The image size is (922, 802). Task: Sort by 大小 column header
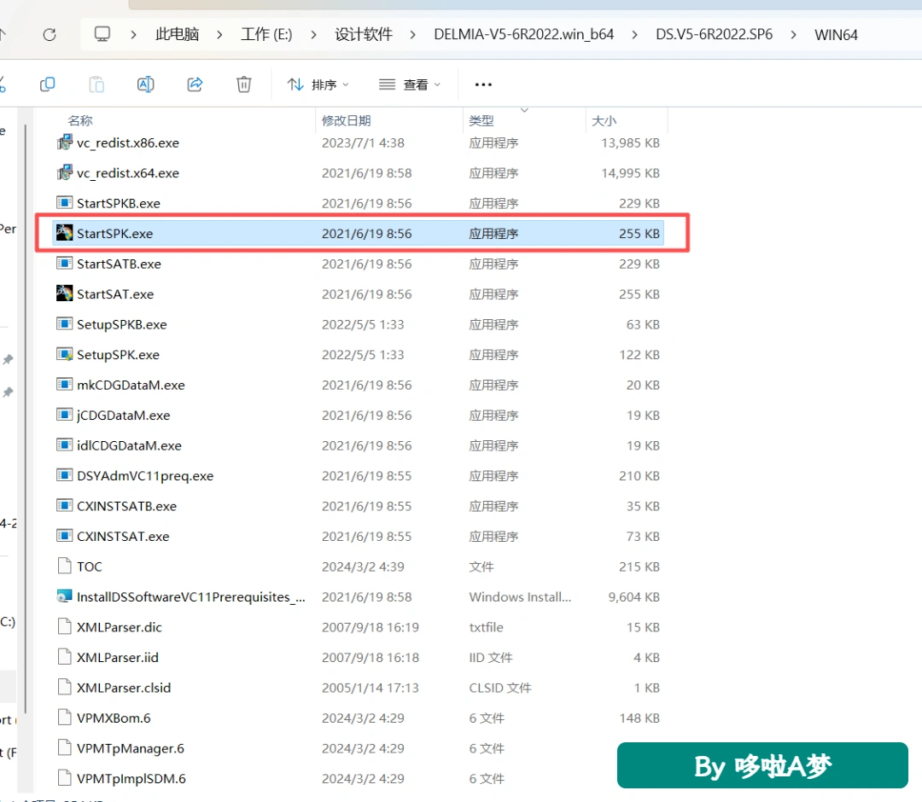point(604,120)
